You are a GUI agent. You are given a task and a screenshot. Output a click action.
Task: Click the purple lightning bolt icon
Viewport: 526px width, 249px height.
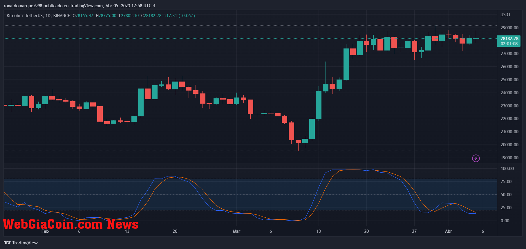[x=476, y=158]
